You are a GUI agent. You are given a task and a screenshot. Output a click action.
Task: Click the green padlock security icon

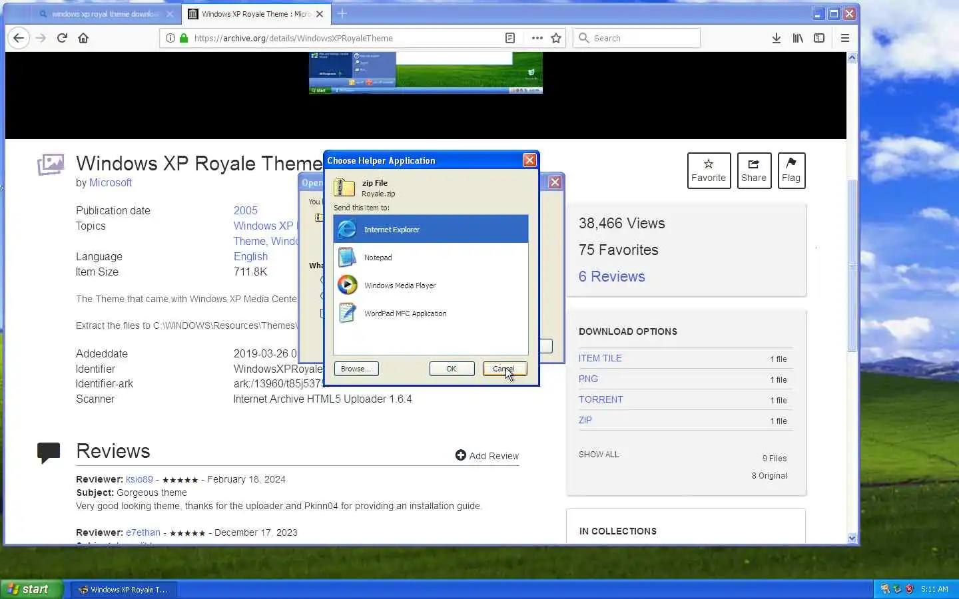[184, 38]
